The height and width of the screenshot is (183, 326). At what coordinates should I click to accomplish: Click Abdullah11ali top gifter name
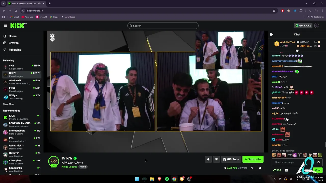[288, 42]
